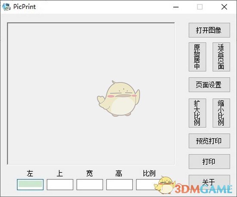Focus the 左 (left) input field
The height and width of the screenshot is (197, 237).
click(30, 185)
